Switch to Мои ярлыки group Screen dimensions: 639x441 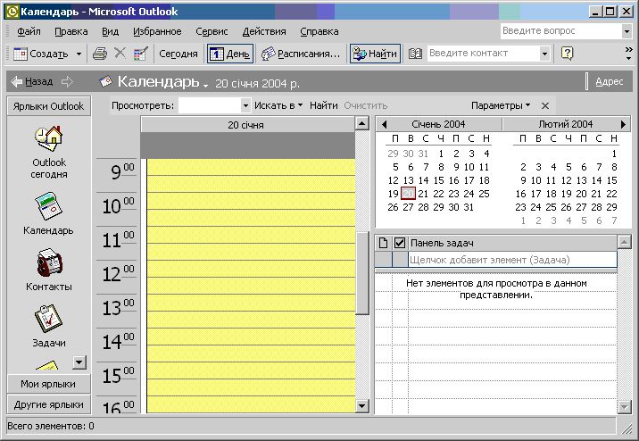click(48, 385)
